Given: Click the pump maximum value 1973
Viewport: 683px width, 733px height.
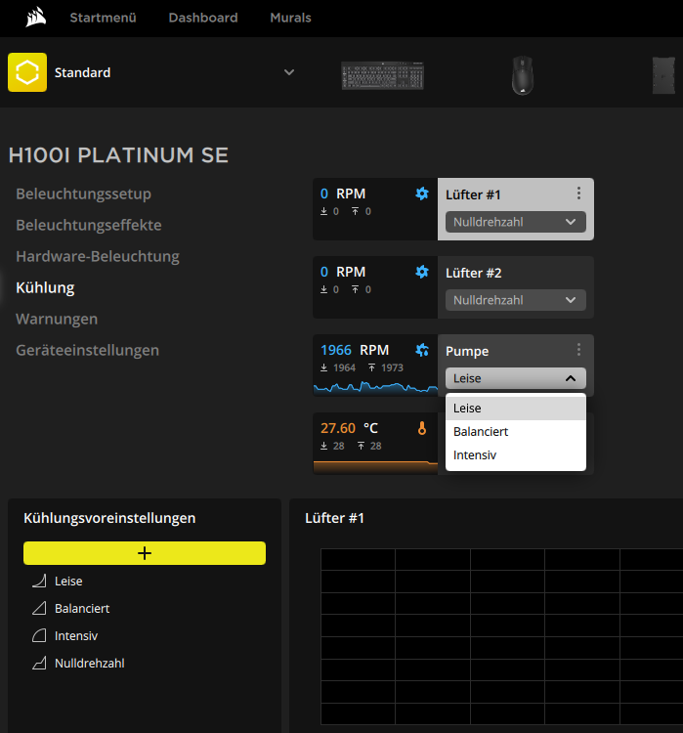Looking at the screenshot, I should 392,367.
